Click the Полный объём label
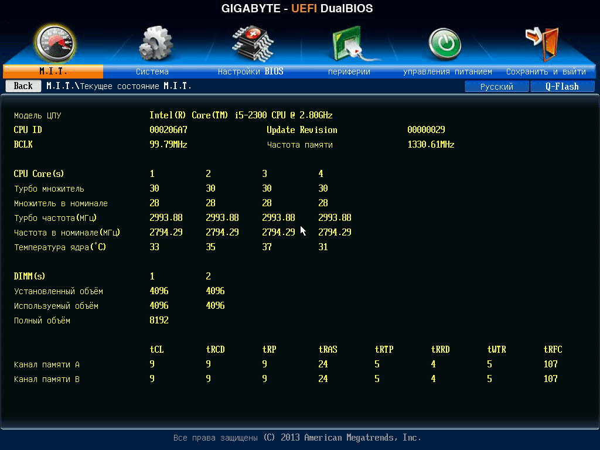The width and height of the screenshot is (600, 450). click(x=42, y=321)
